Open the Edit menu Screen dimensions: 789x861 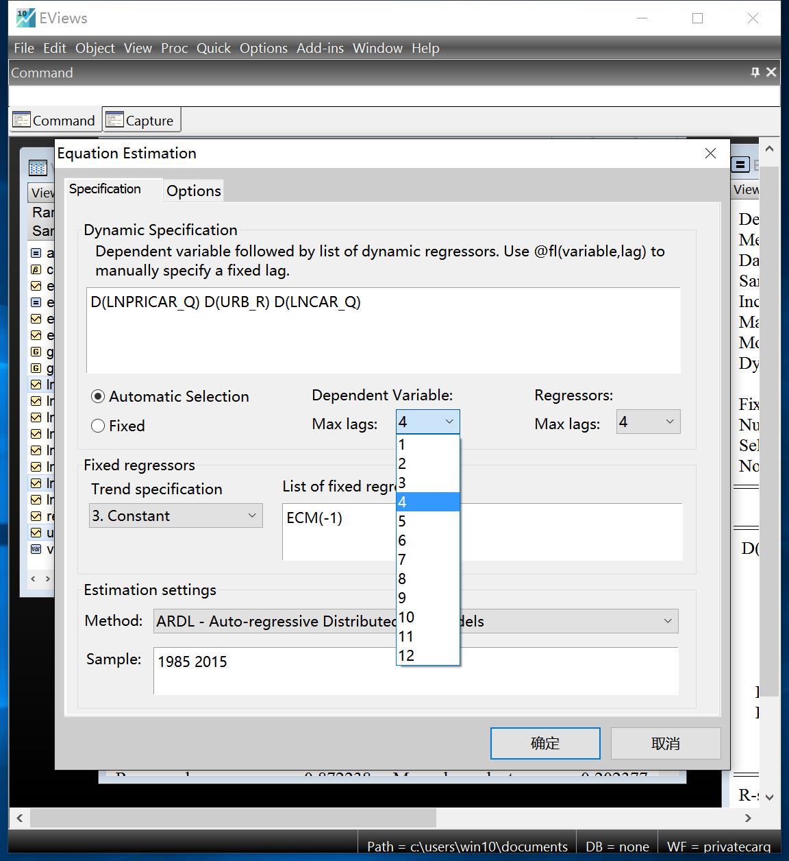[55, 48]
